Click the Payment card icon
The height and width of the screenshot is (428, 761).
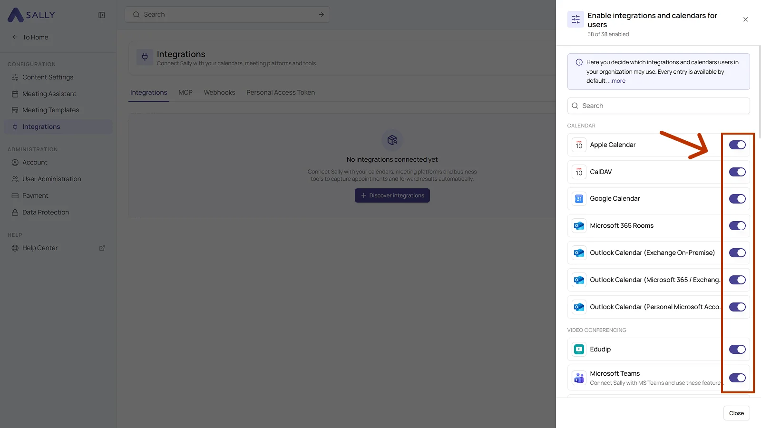click(15, 195)
